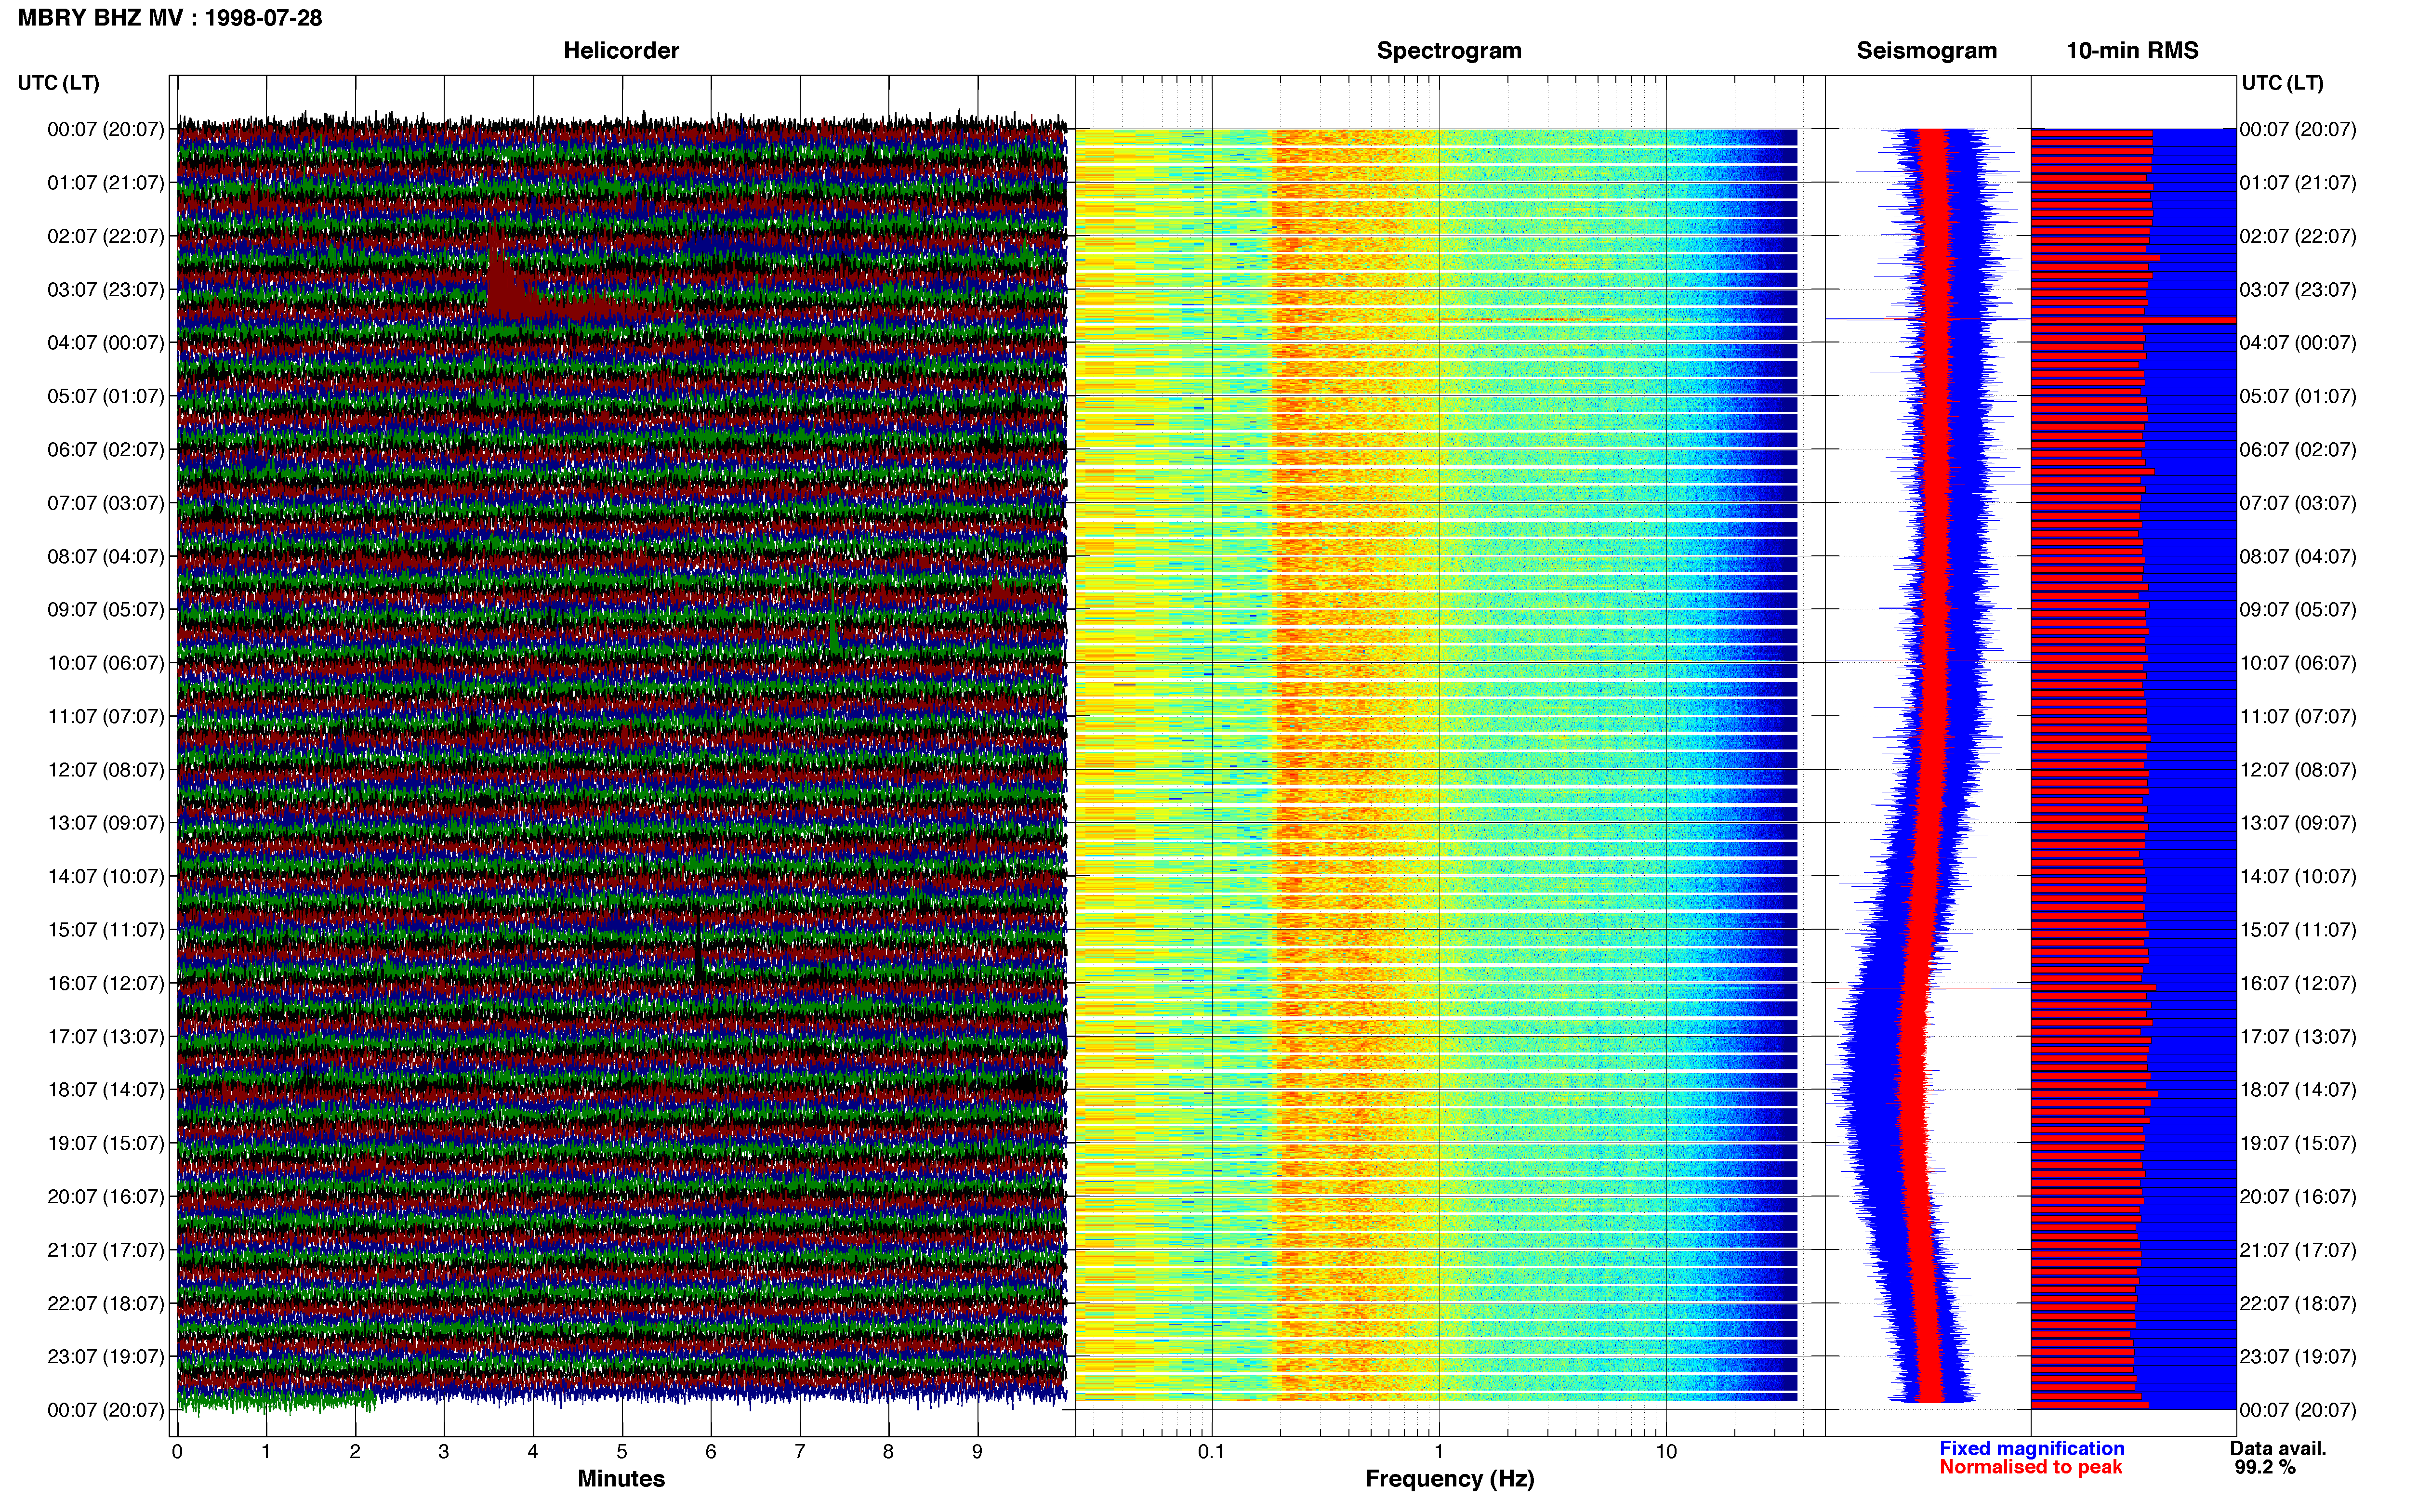2418x1512 pixels.
Task: Click the 'Helicorder' panel heading
Action: click(x=621, y=51)
